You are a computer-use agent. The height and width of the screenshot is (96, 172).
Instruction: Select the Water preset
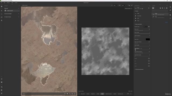(x=138, y=14)
